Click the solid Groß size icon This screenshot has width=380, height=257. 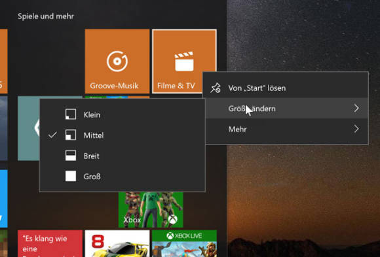71,176
